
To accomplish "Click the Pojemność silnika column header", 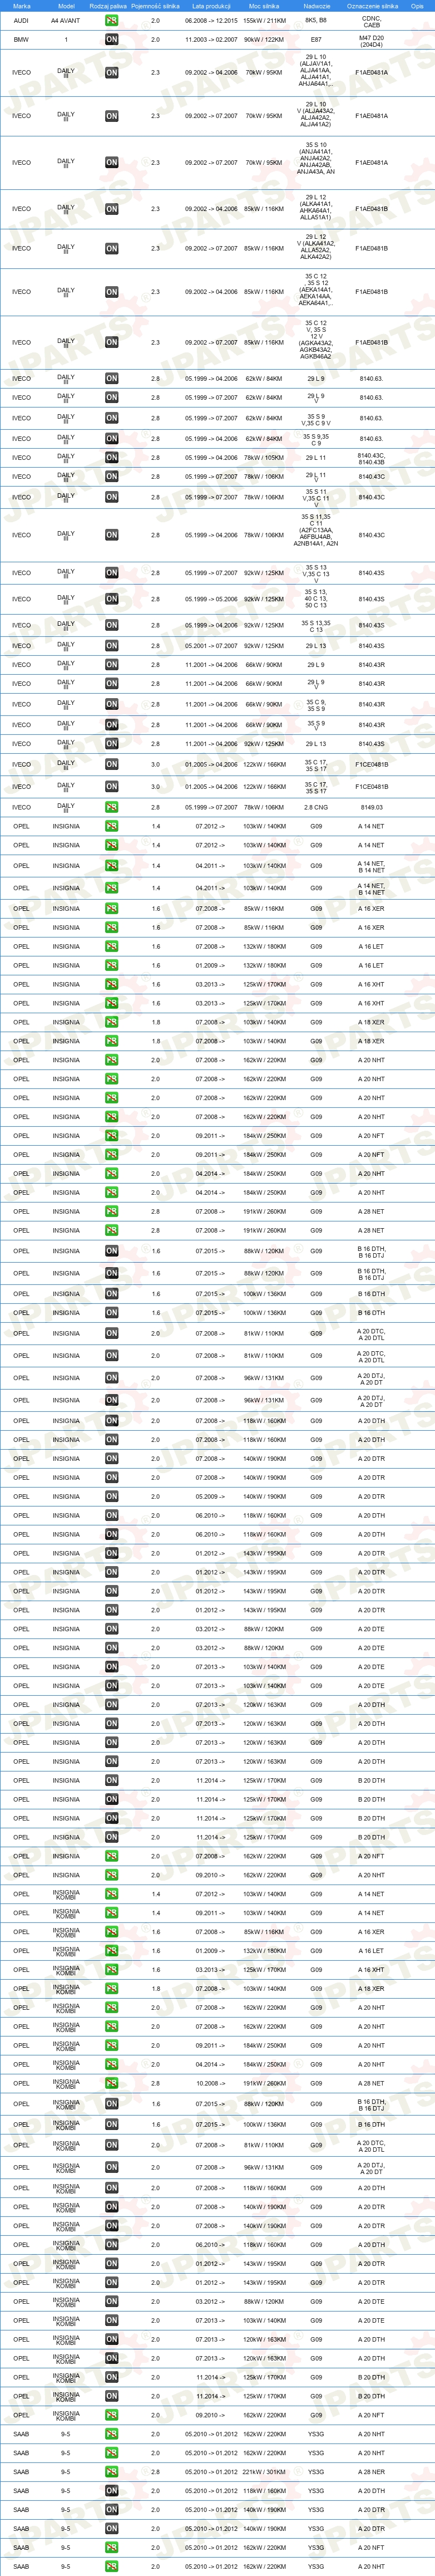I will [x=155, y=6].
